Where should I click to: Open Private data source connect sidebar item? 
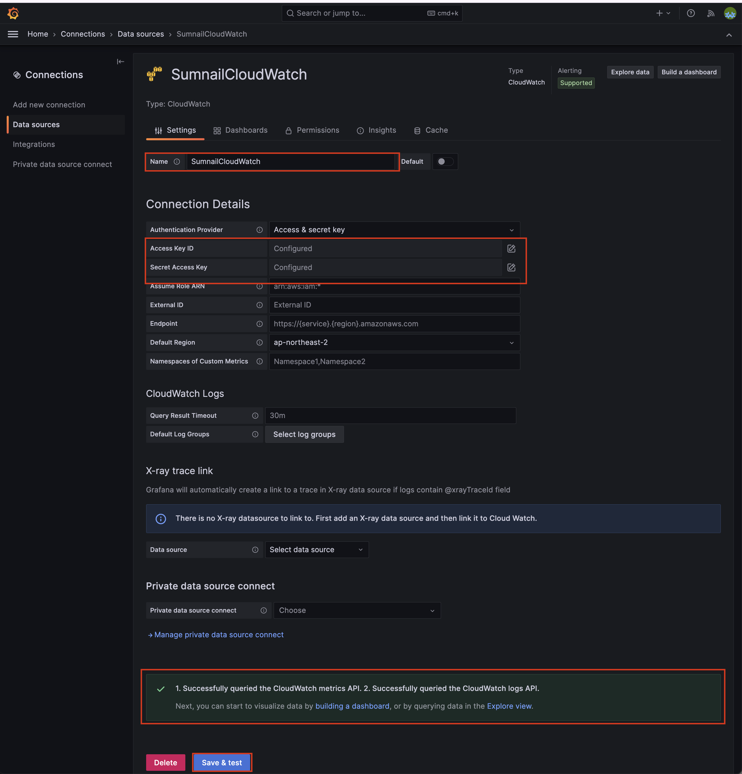point(62,164)
